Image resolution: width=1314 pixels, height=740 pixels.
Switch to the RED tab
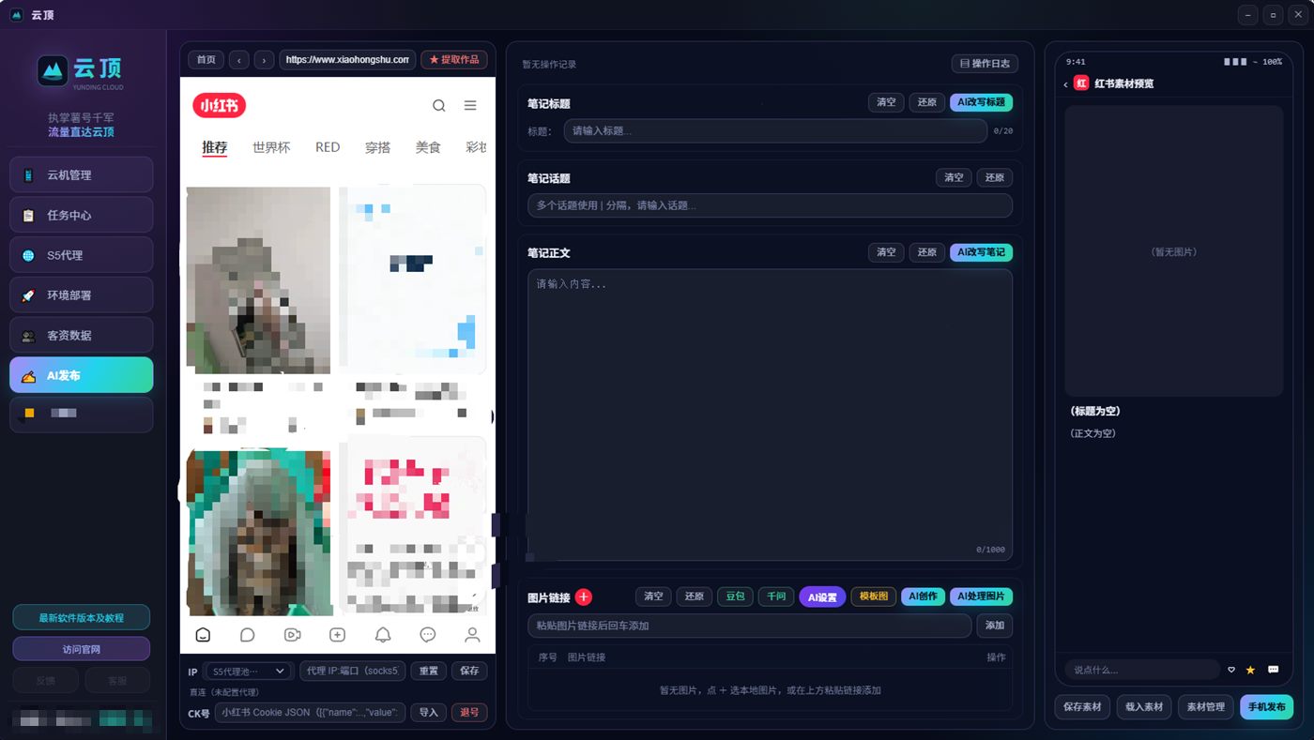[328, 147]
